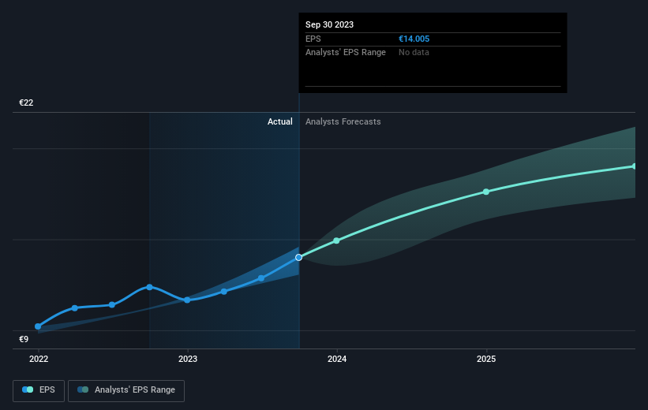Click the last forecast point at right edge

pos(634,166)
